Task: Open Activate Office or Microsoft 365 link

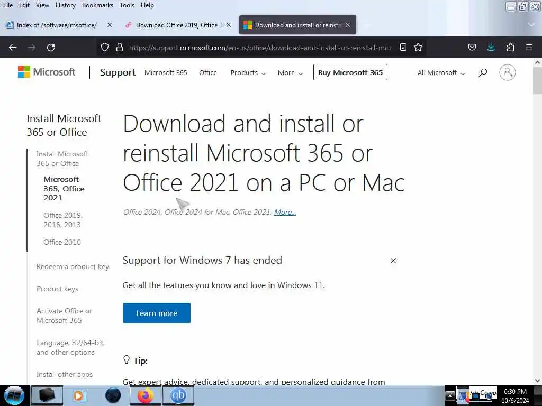Action: [64, 316]
